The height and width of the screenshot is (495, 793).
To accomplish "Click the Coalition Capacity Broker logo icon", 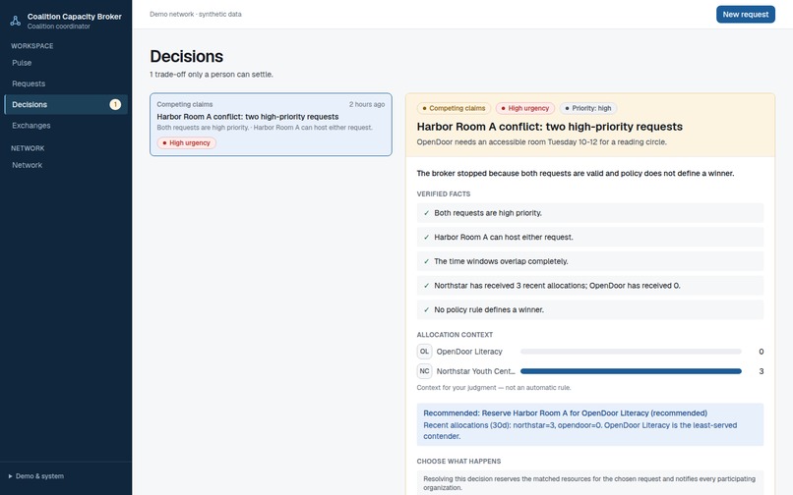I will pyautogui.click(x=16, y=21).
